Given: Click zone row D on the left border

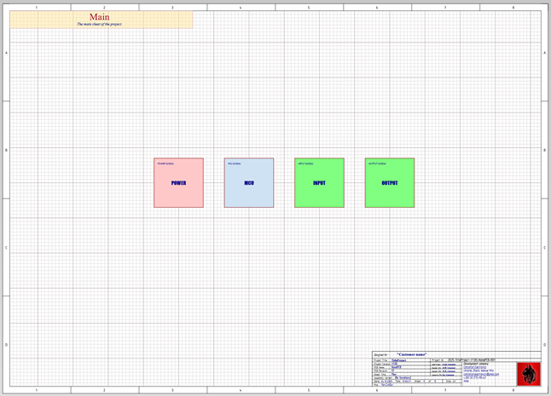Looking at the screenshot, I should 7,344.
